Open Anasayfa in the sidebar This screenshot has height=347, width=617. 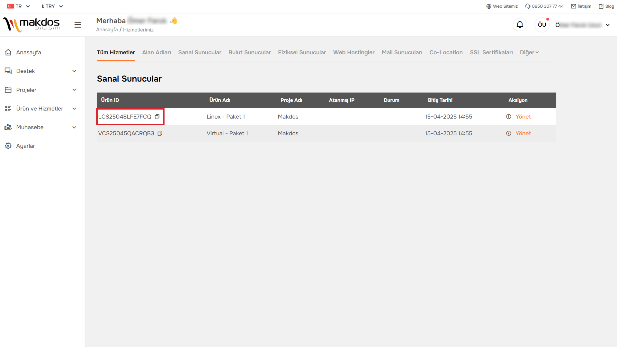click(29, 52)
